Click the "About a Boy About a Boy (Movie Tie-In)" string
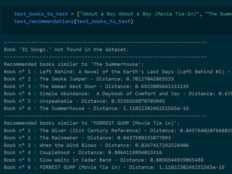The image size is (232, 174). (139, 14)
